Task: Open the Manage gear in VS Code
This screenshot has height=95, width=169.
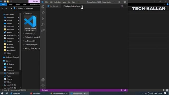Action: pyautogui.click(x=43, y=86)
